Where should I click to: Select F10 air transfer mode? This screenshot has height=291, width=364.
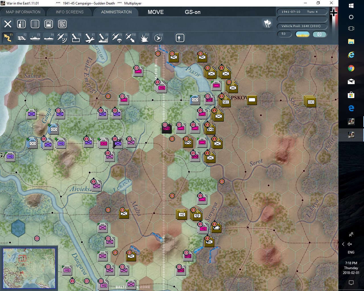131,38
